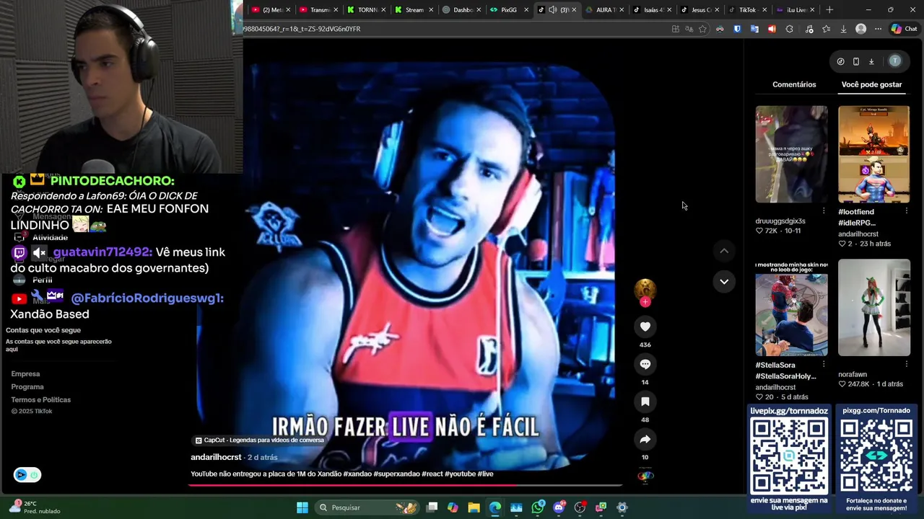Click the #superxandao hashtag
This screenshot has width=924, height=519.
(396, 474)
